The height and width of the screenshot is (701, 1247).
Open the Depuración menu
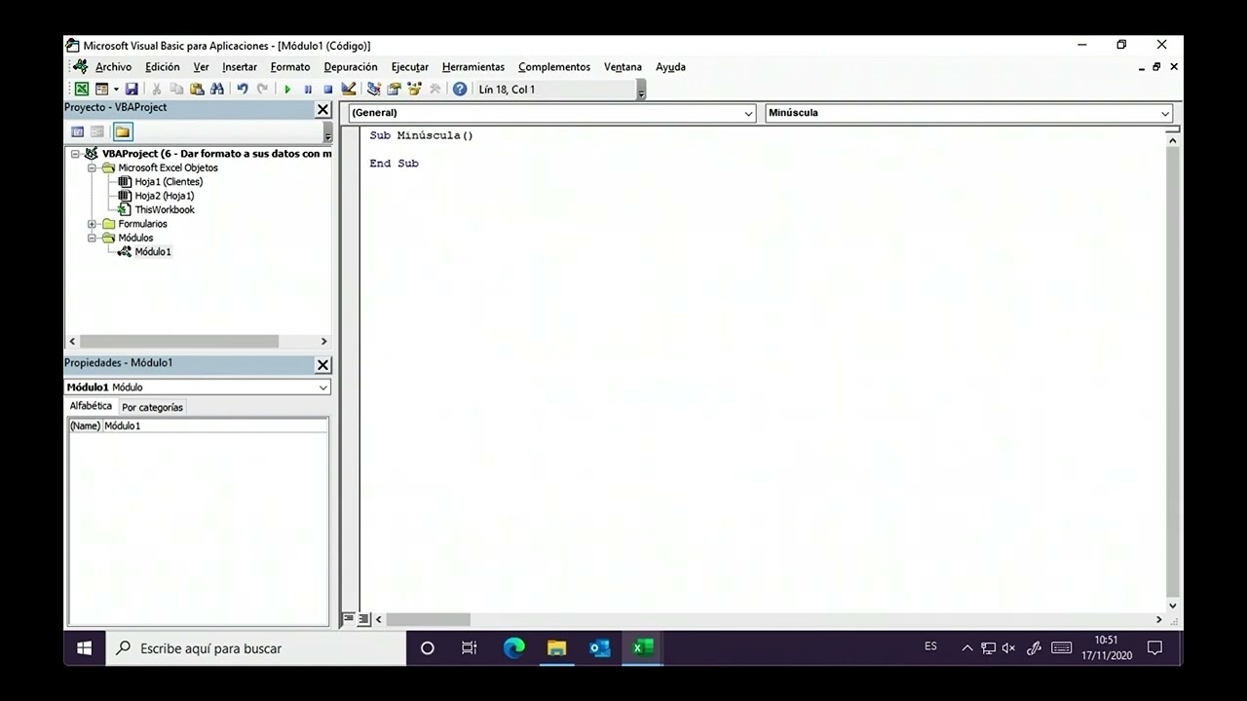[x=351, y=67]
